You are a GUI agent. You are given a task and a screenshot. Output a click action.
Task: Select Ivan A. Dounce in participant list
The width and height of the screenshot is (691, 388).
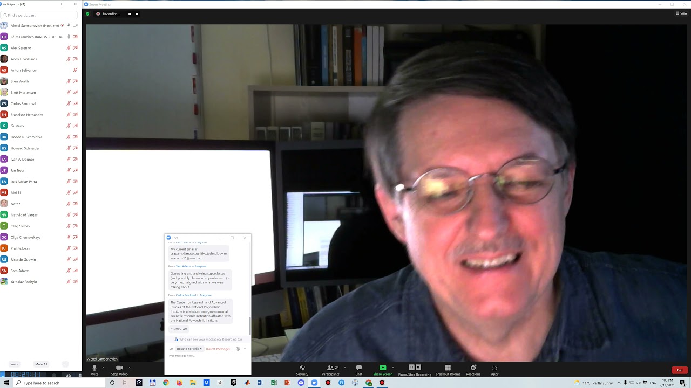(x=40, y=159)
